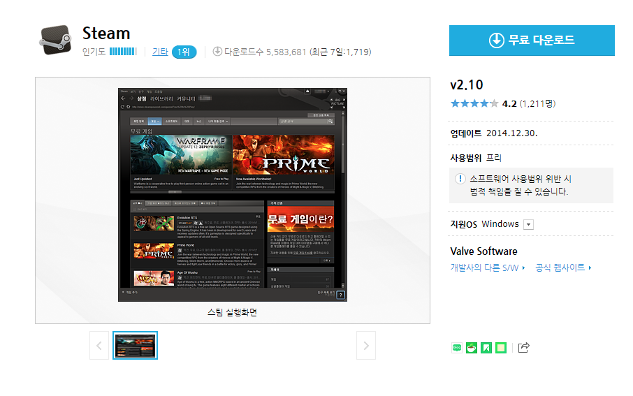The image size is (633, 396).
Task: Click the 무료 다운로드 button
Action: coord(532,41)
